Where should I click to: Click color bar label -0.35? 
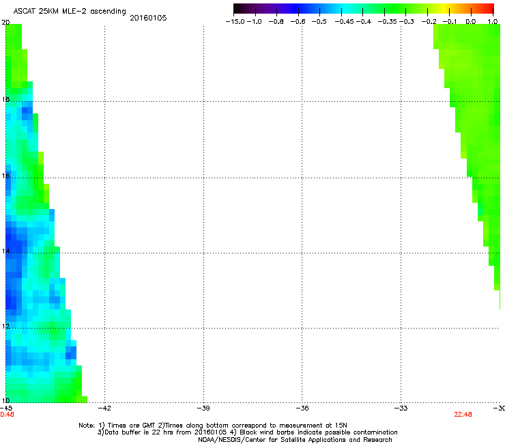pyautogui.click(x=388, y=22)
